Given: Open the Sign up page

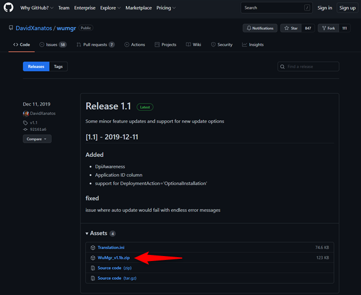Looking at the screenshot, I should [x=347, y=8].
